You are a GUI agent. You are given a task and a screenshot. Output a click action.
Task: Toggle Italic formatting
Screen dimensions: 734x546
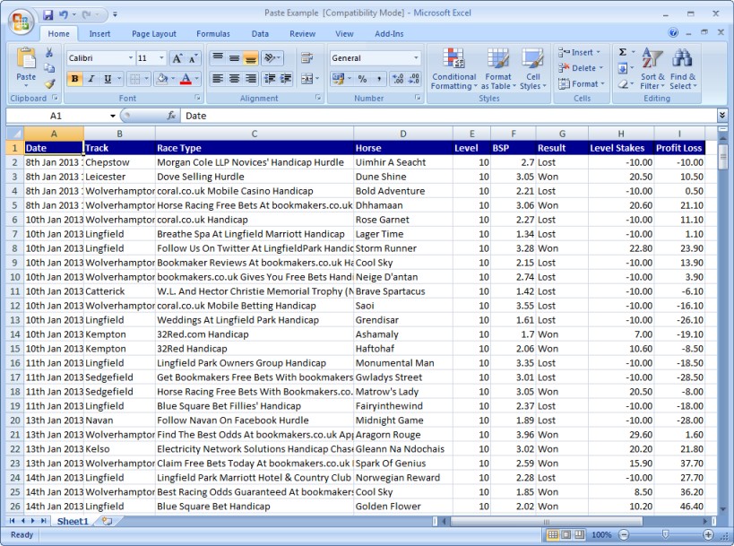pos(91,79)
